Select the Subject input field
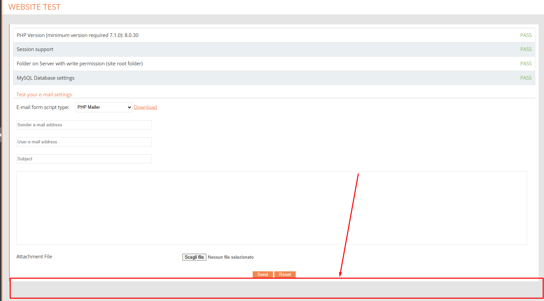 click(84, 159)
